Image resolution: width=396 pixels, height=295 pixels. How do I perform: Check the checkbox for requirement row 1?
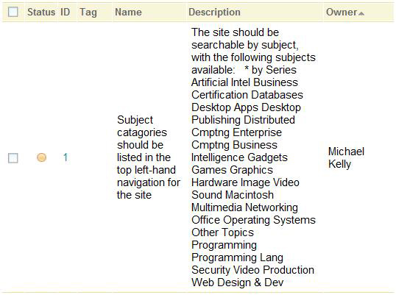coord(13,158)
